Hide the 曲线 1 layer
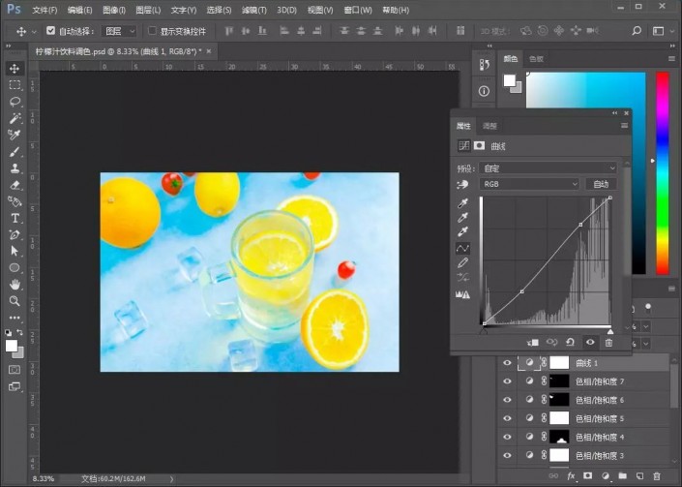Screen dimensions: 682x487 [507, 362]
